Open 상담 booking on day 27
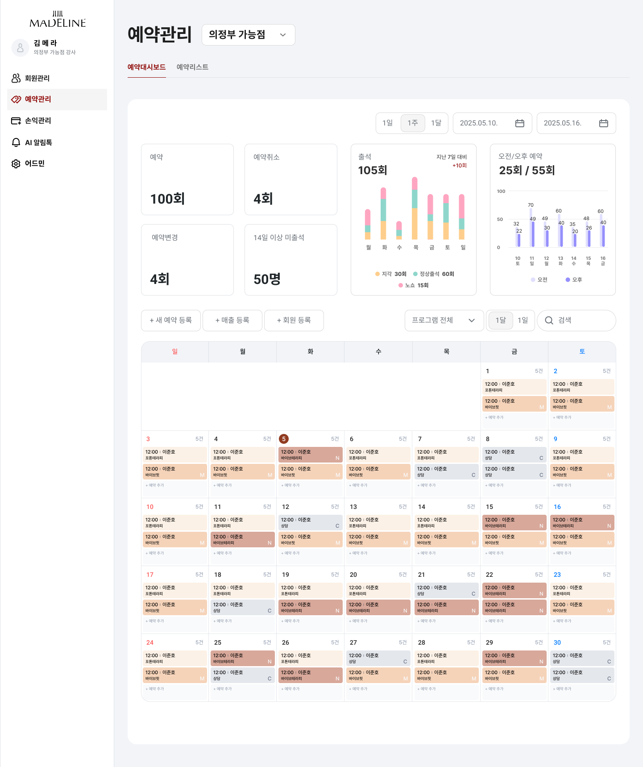 (378, 659)
